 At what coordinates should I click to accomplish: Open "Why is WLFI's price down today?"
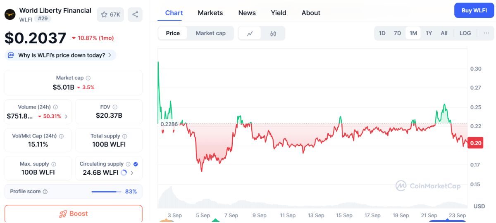(61, 55)
